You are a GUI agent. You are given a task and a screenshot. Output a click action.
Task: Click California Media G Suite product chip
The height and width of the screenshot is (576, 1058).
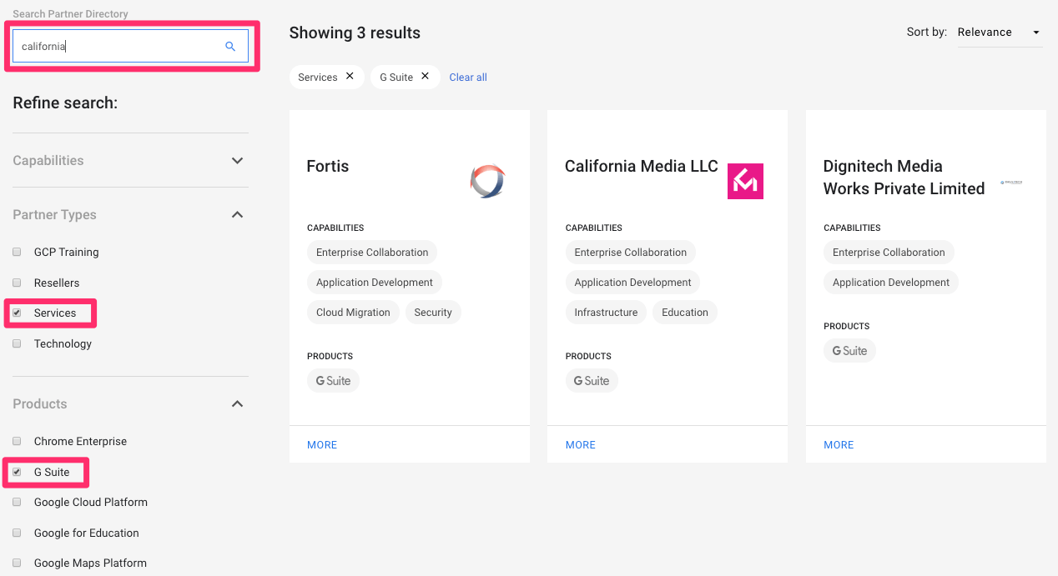coord(592,381)
